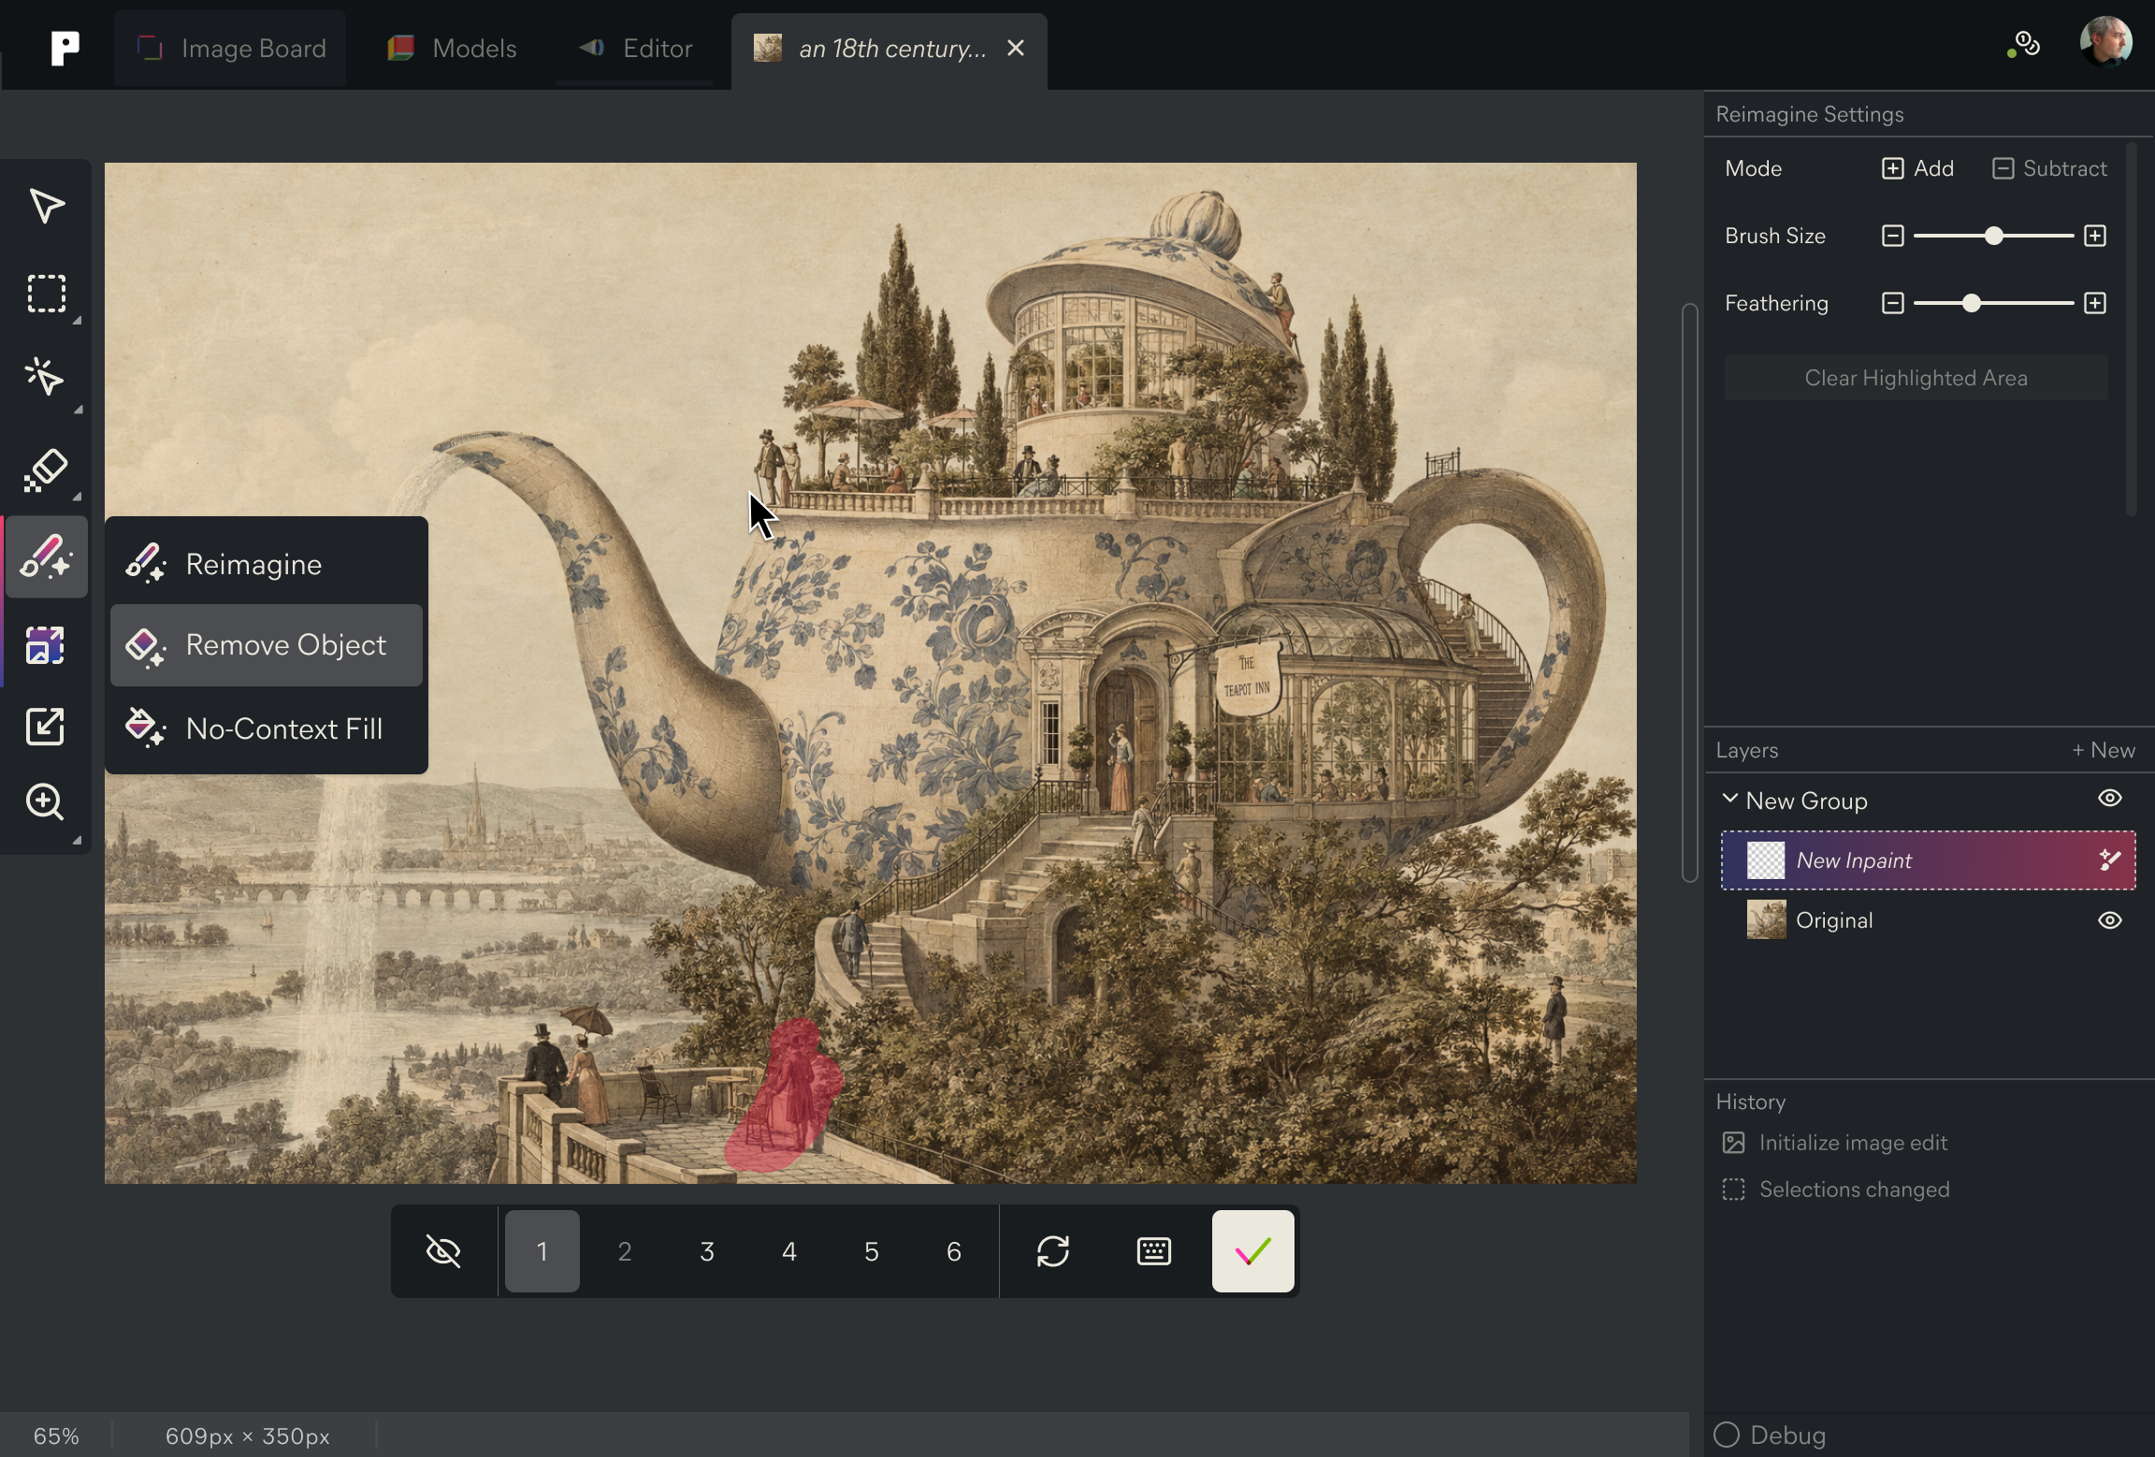
Task: Click the Feathering slider handle
Action: click(1972, 303)
